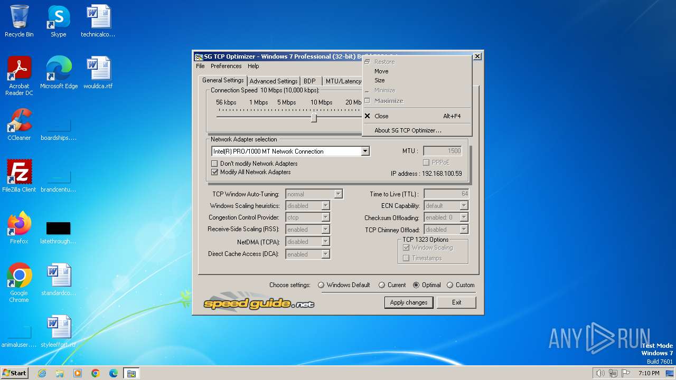Image resolution: width=676 pixels, height=380 pixels.
Task: Open Internet Explorer from the taskbar
Action: tap(42, 373)
